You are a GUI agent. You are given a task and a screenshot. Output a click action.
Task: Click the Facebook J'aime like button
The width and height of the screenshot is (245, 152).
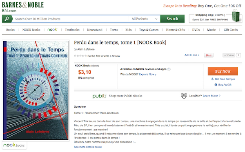click(229, 55)
